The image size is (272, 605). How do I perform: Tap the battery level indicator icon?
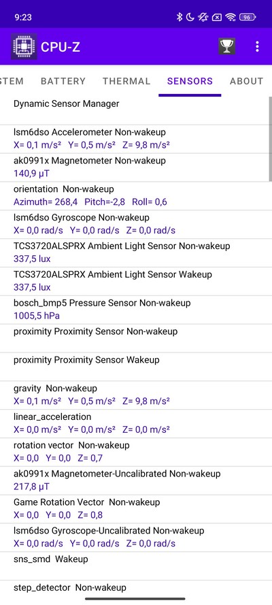pyautogui.click(x=248, y=17)
